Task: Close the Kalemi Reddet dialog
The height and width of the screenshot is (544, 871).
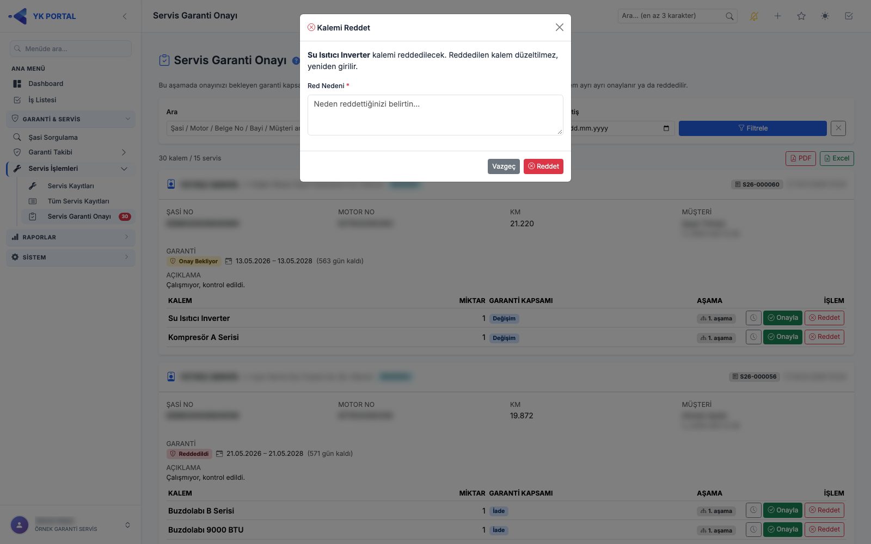Action: [x=559, y=27]
